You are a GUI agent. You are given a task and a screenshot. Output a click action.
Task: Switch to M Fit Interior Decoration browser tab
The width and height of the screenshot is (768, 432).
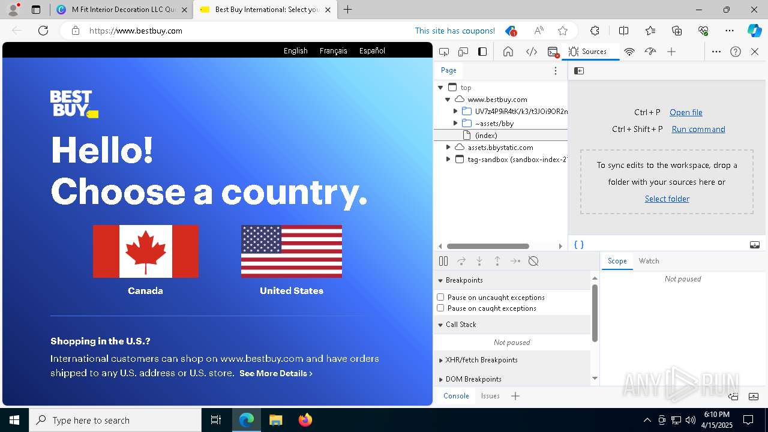[123, 10]
